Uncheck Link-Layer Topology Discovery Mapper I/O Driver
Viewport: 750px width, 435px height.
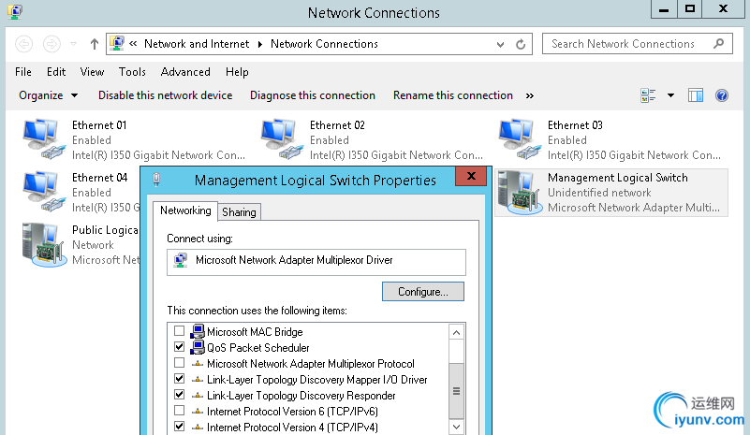(x=180, y=379)
